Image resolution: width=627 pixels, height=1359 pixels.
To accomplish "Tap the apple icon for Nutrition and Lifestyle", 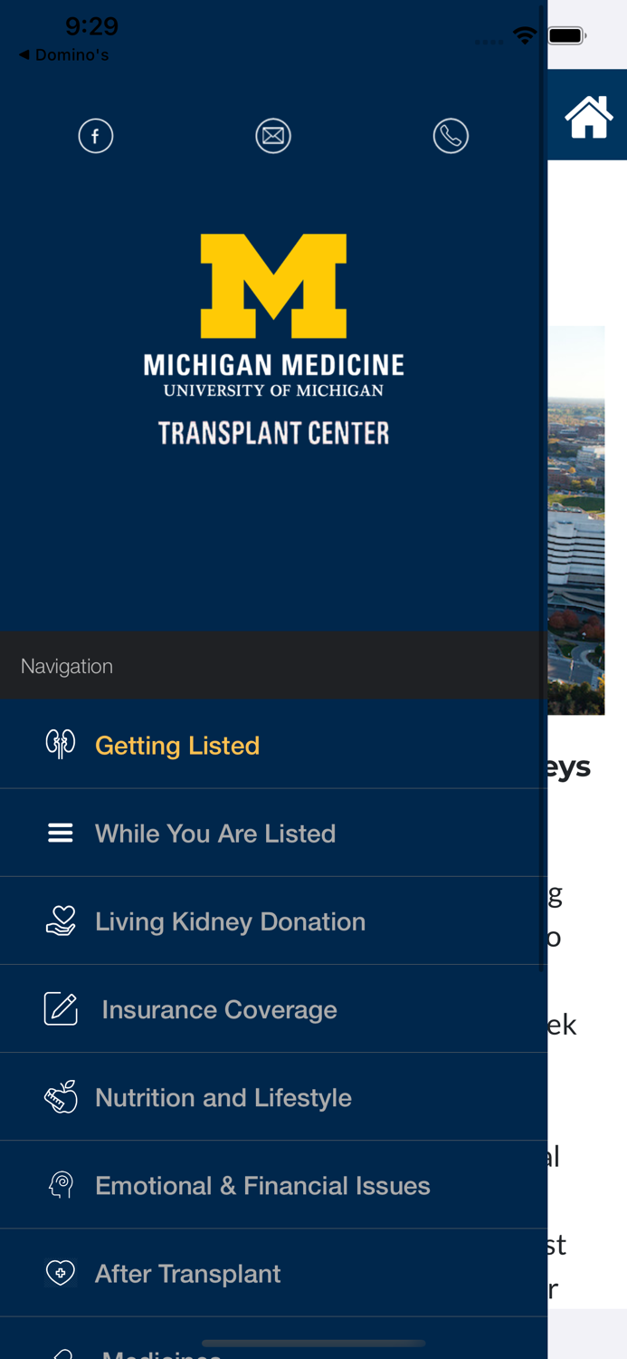I will (60, 1096).
